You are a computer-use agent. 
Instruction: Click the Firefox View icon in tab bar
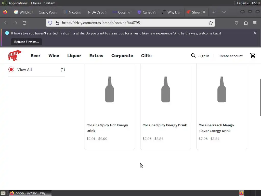(5, 12)
